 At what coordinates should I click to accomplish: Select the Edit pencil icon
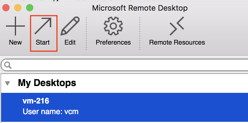70,26
